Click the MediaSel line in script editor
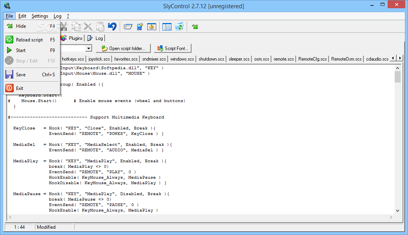This screenshot has height=235, width=408. pos(92,145)
